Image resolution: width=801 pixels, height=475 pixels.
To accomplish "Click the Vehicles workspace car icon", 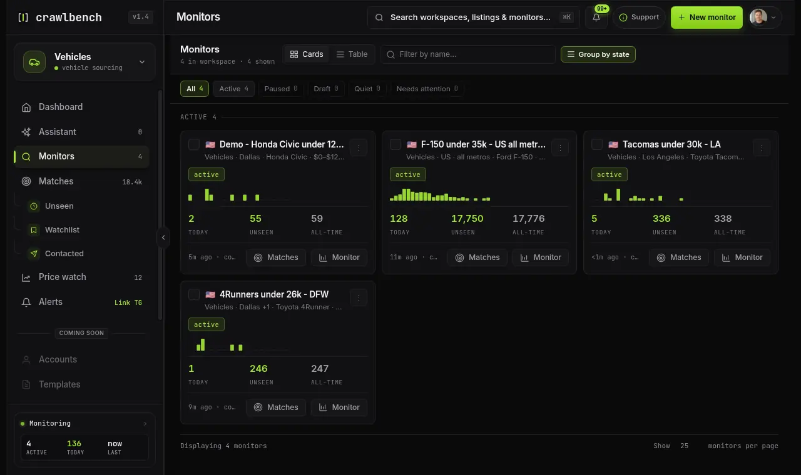I will [x=34, y=62].
